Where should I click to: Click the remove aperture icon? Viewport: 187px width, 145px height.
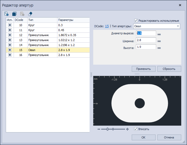pyautogui.click(x=22, y=14)
